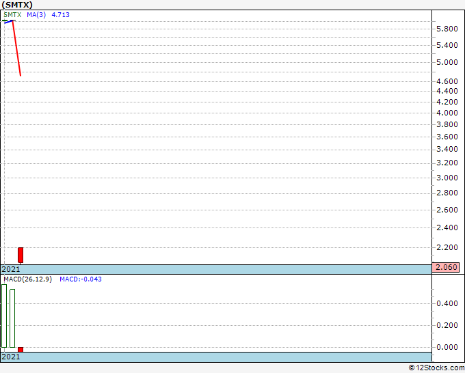Click the red candlestick near 2.200
This screenshot has height=373, width=465.
[21, 255]
